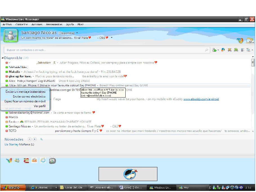Image resolution: width=256 pixels, height=192 pixels.
Task: Click the Inicio start button
Action: [13, 188]
